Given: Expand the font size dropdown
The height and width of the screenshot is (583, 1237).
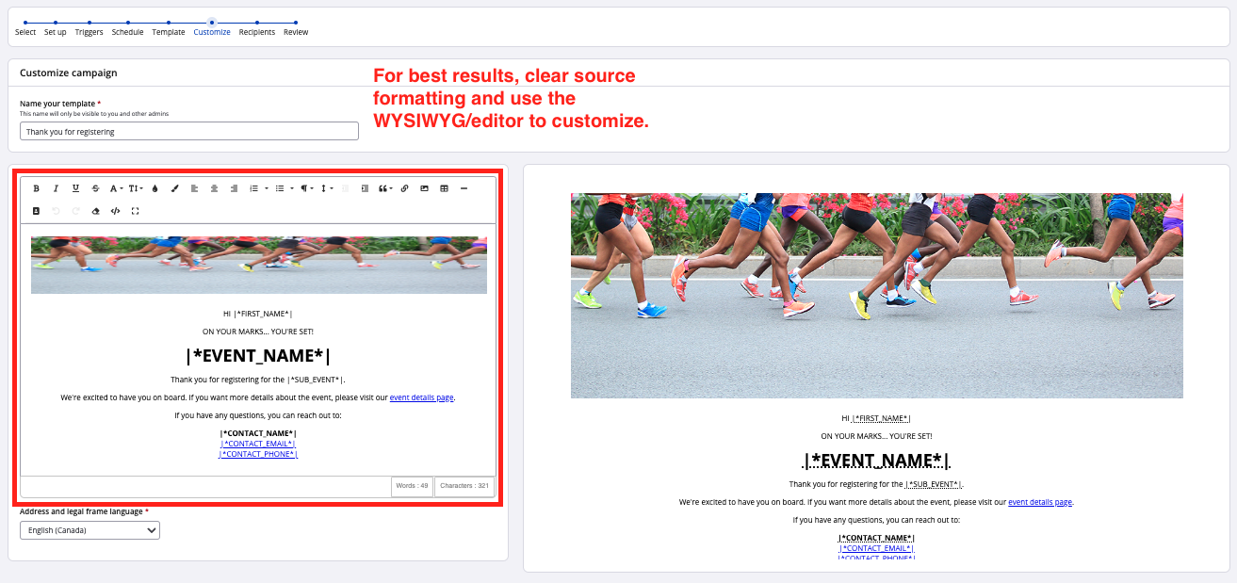Looking at the screenshot, I should click(x=136, y=188).
